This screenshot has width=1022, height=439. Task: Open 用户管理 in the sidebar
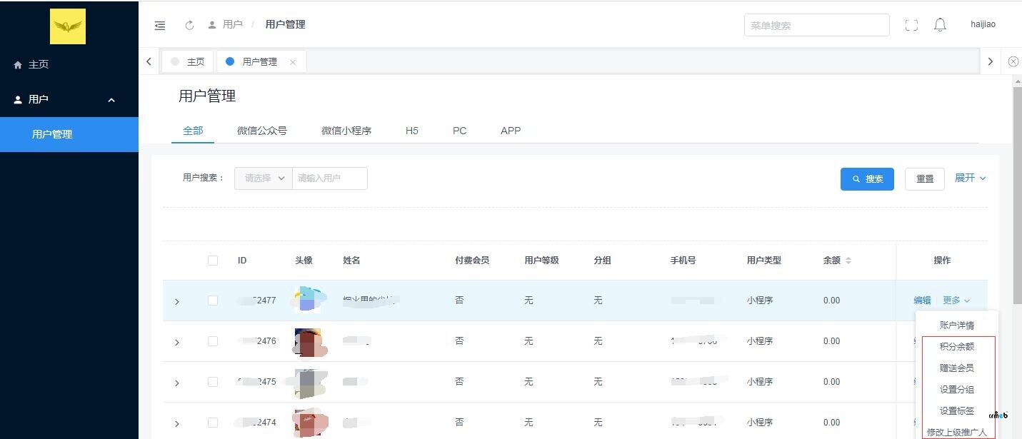click(69, 134)
